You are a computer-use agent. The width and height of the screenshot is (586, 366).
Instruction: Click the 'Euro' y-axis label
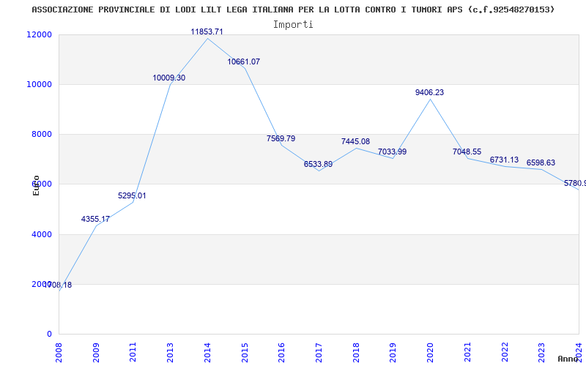pos(36,185)
